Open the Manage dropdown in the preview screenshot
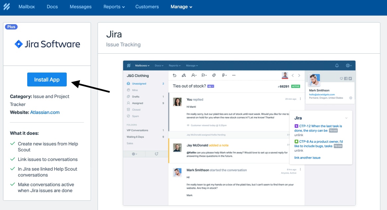The width and height of the screenshot is (387, 210). tap(192, 66)
